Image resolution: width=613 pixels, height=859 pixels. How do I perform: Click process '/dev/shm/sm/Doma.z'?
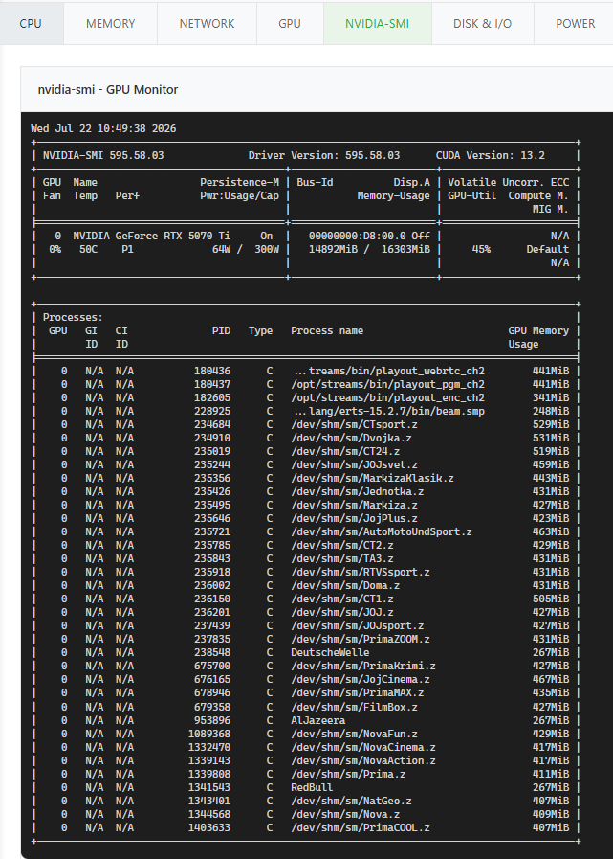tap(345, 586)
